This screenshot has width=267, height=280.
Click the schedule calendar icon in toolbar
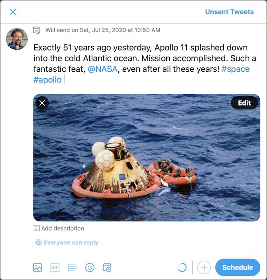coord(107,268)
